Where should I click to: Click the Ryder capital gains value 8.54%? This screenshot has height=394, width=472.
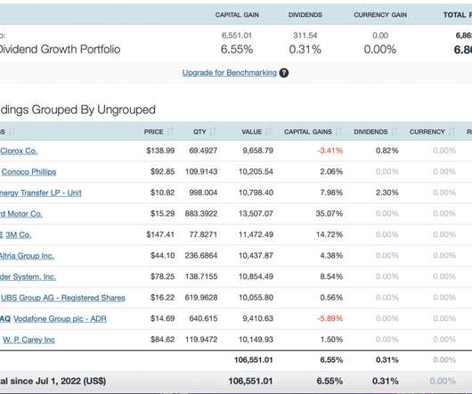pos(331,276)
